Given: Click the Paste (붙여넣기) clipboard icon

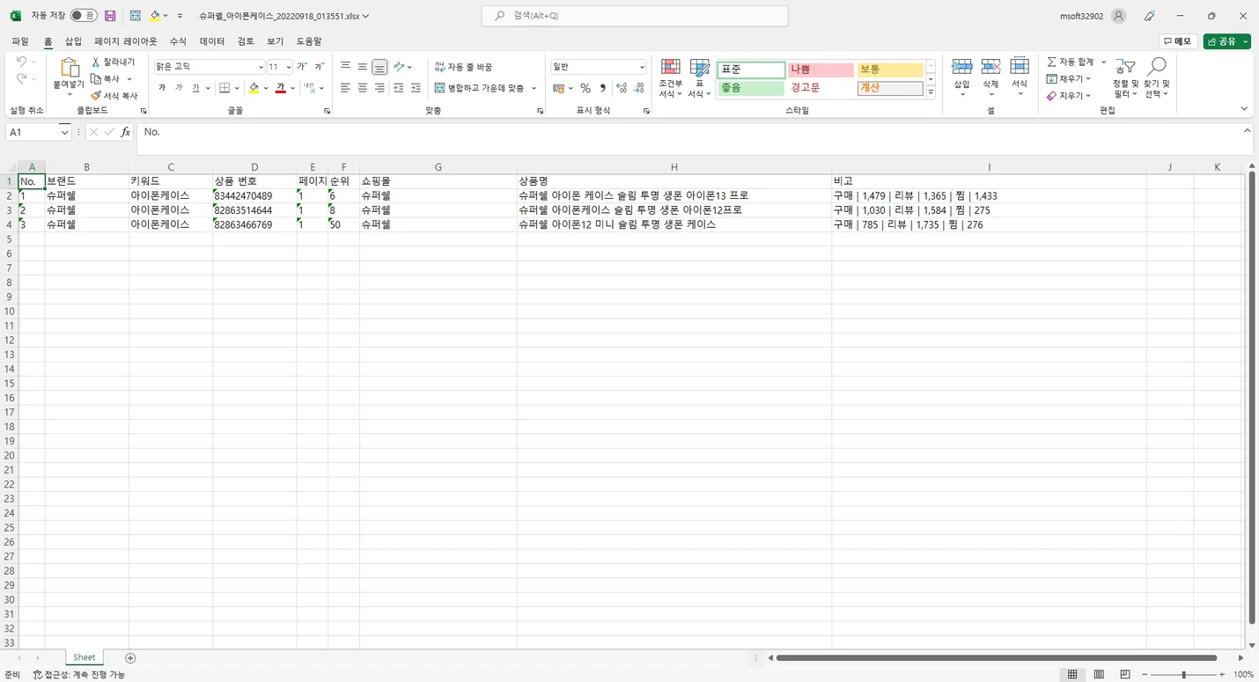Looking at the screenshot, I should pyautogui.click(x=69, y=67).
